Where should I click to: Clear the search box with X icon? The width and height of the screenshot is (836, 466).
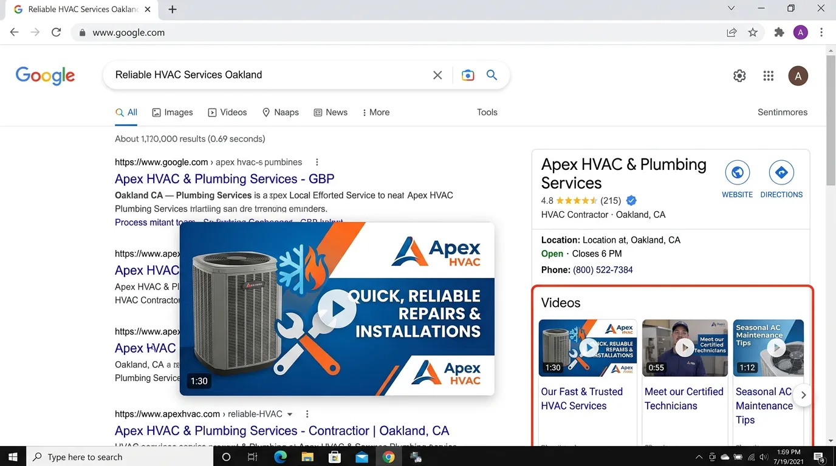coord(437,75)
